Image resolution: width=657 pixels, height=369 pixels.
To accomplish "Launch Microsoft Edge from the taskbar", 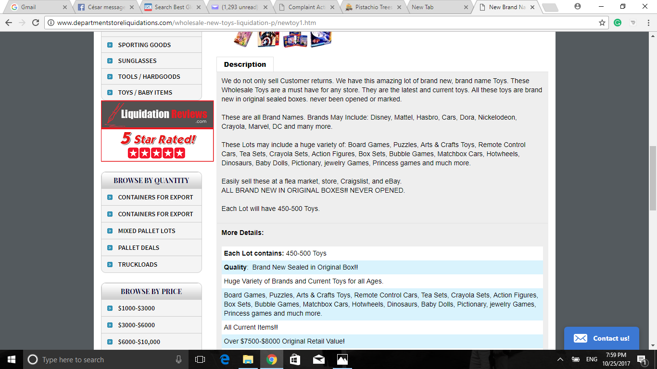I will pos(225,359).
